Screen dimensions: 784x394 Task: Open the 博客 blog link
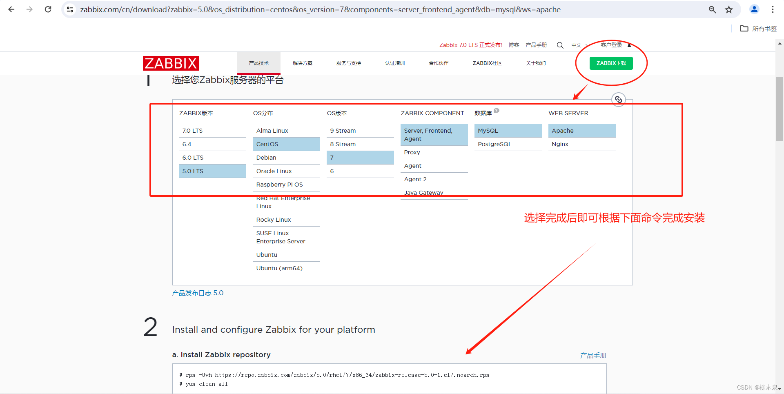tap(514, 45)
